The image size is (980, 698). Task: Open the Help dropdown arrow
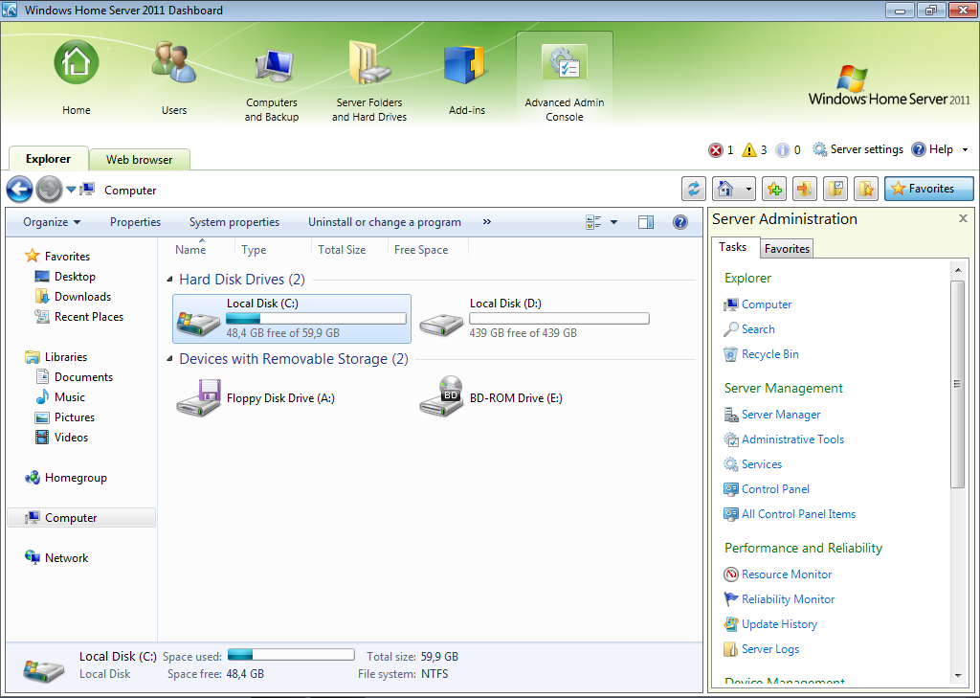click(x=965, y=150)
